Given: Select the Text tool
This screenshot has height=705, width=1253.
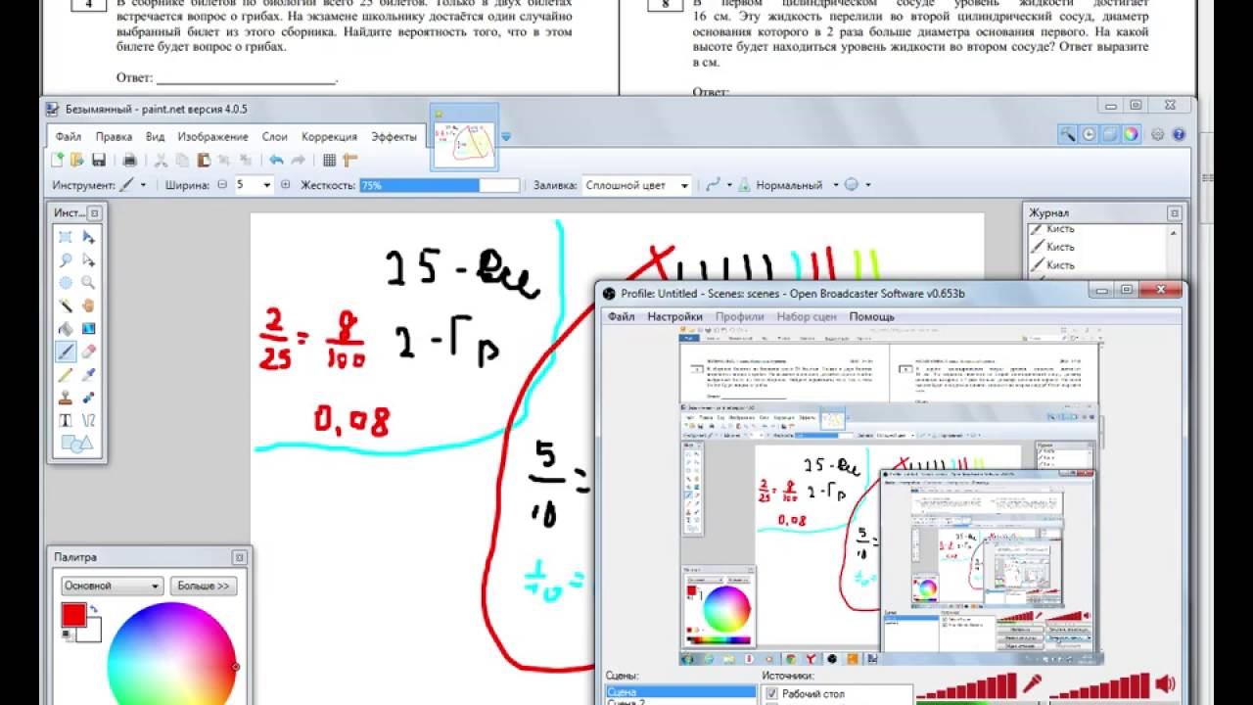Looking at the screenshot, I should 66,420.
